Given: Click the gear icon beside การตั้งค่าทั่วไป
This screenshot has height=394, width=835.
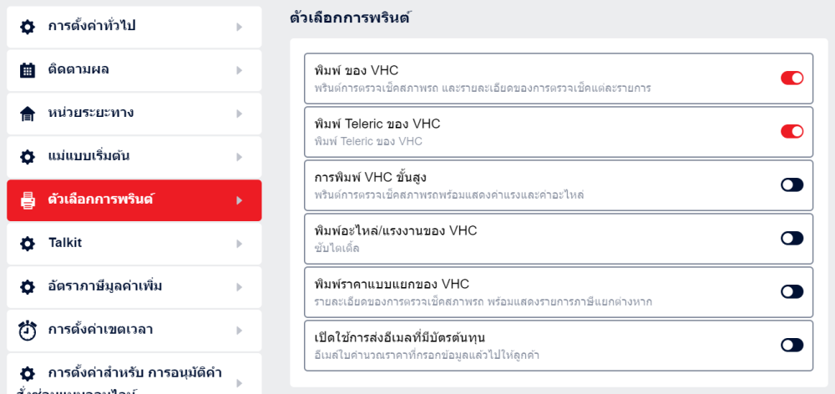Looking at the screenshot, I should 28,27.
